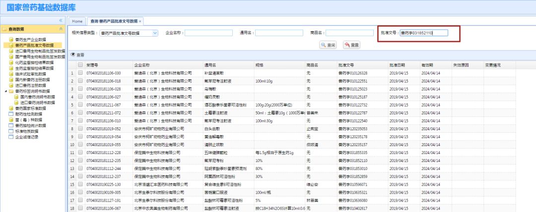Close the 查询 兽药产品批准文号数据 tab

140,21
